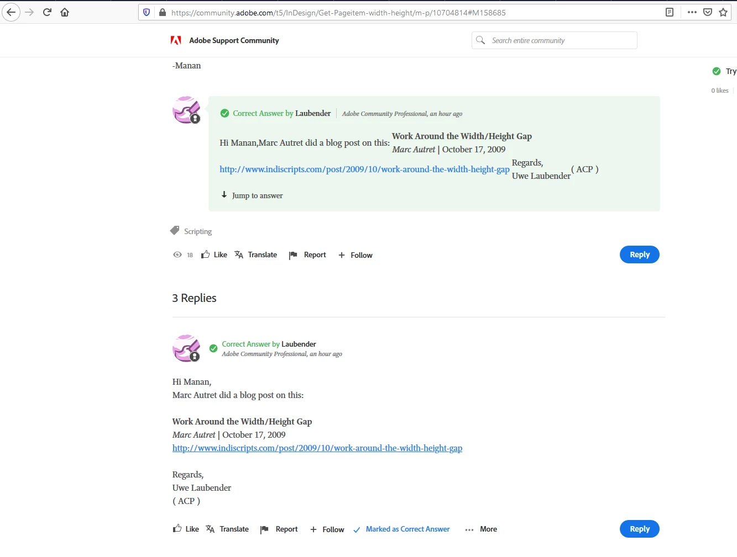This screenshot has height=557, width=737.
Task: Go back with the browser back arrow
Action: point(11,12)
